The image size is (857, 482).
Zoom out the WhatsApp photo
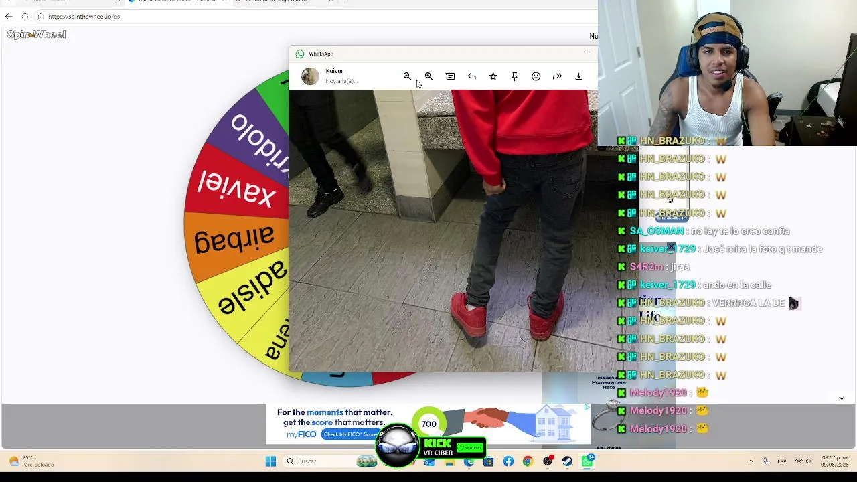click(x=407, y=76)
